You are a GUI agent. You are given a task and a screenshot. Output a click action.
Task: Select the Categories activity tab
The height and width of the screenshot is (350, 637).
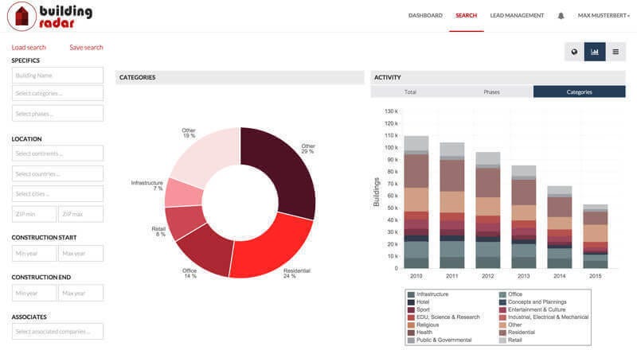(580, 91)
